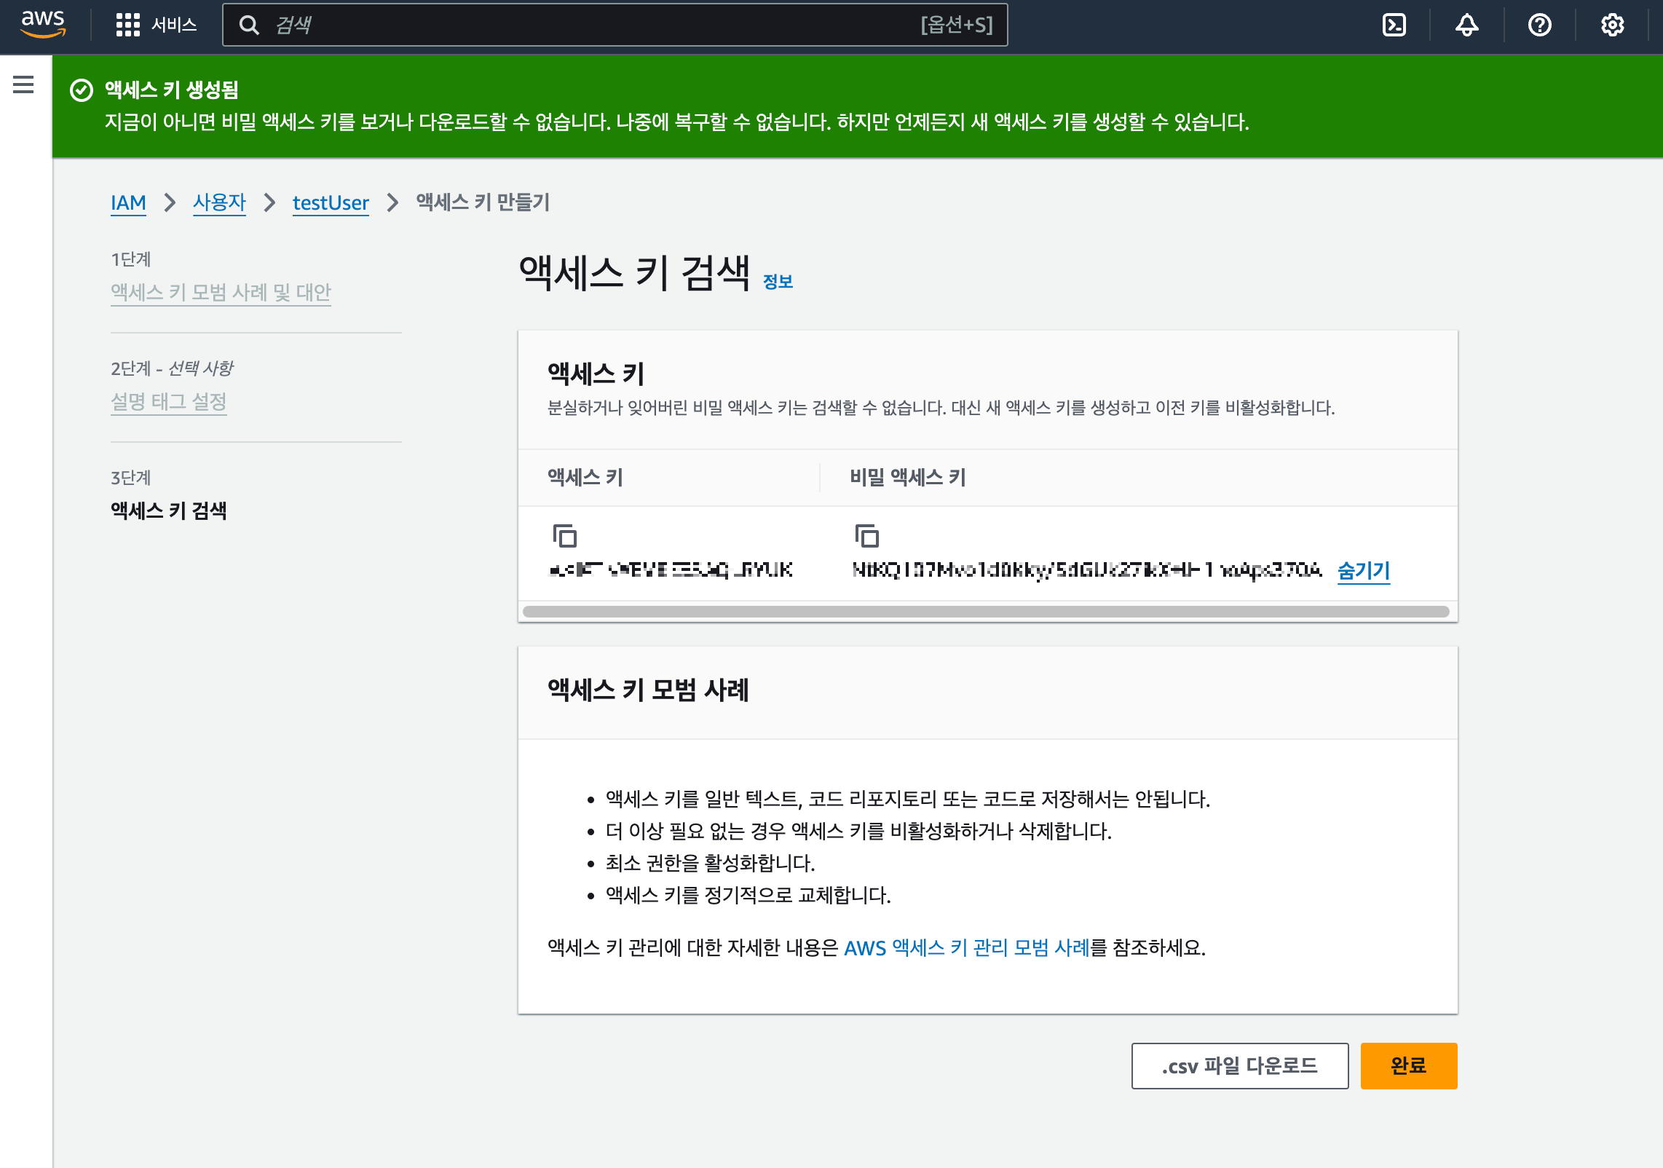This screenshot has width=1663, height=1168.
Task: Open the settings gear icon
Action: click(x=1612, y=25)
